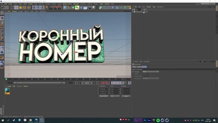Click the highlighted green modeling generator icon
Viewport: 218px width, 123px height.
(x=77, y=8)
